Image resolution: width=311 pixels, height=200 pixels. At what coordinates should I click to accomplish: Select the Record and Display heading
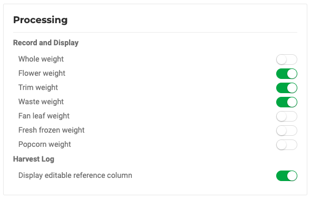(x=46, y=43)
